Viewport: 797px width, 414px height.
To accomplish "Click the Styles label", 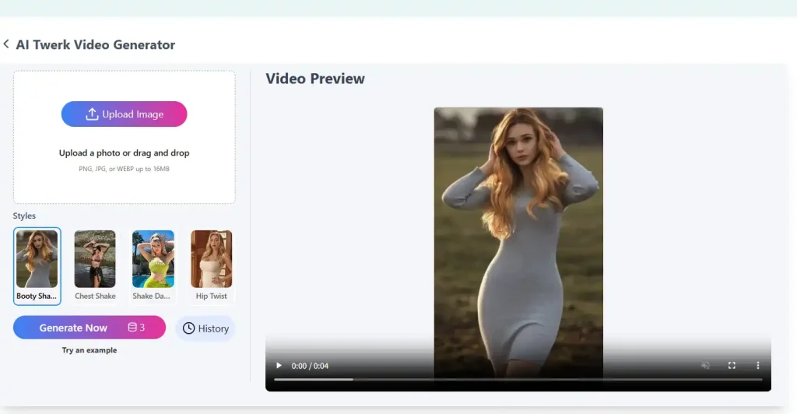I will [x=24, y=216].
